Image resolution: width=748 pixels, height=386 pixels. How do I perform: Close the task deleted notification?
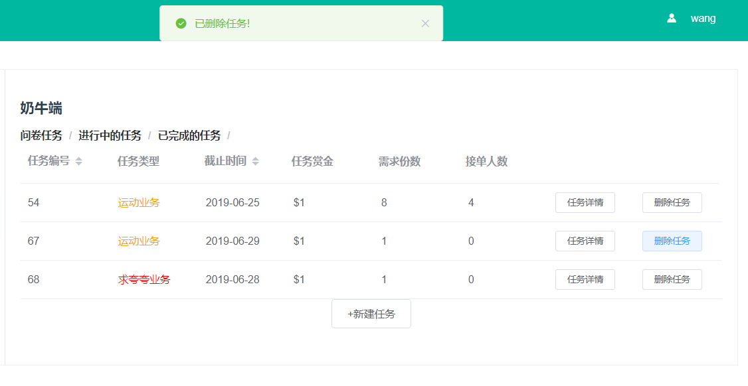point(425,24)
